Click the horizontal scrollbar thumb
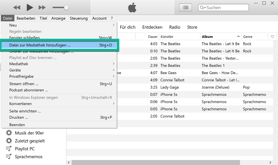 click(156, 162)
